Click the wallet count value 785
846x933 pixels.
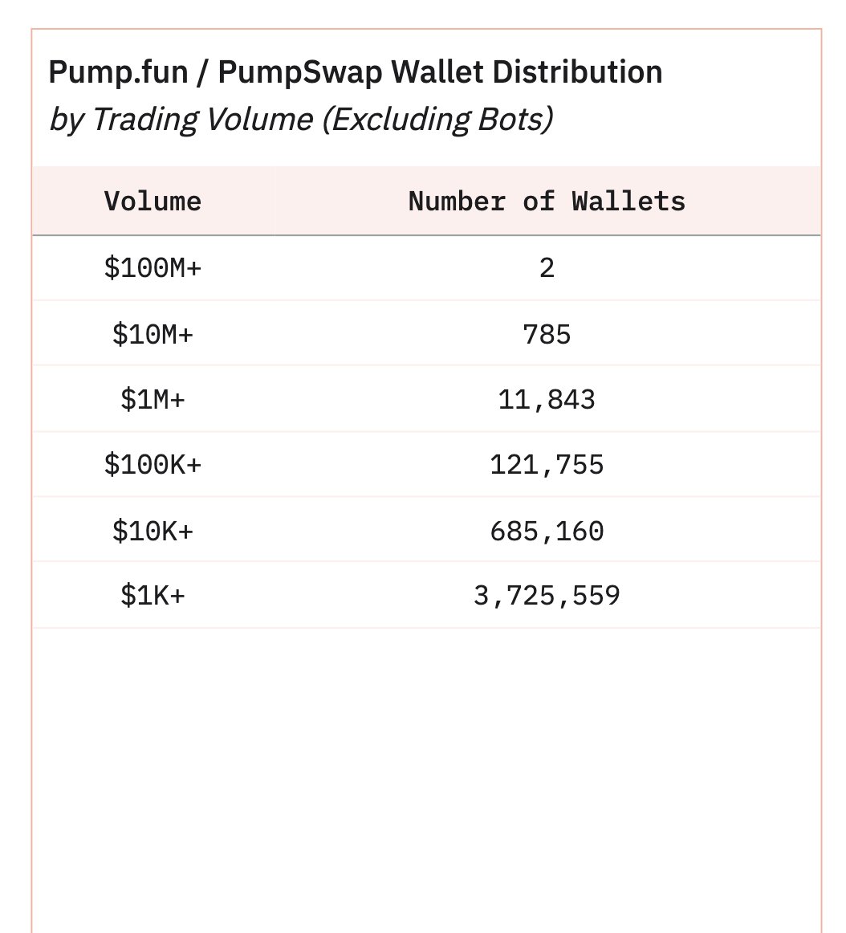(x=547, y=334)
